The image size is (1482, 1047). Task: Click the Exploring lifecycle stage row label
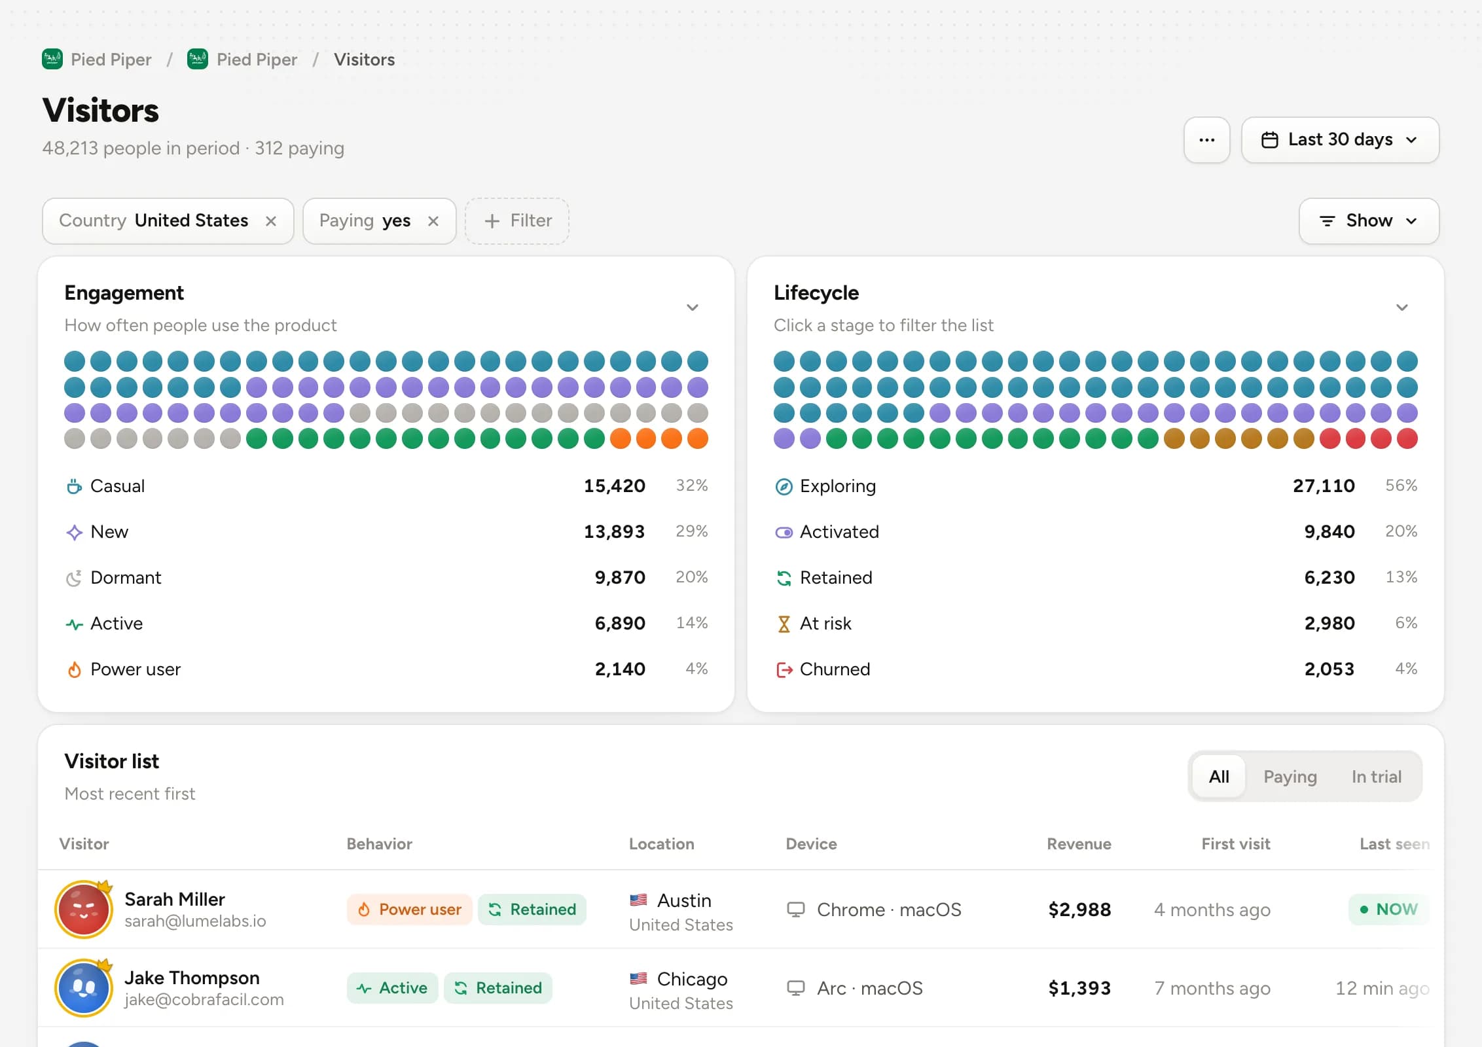point(838,486)
